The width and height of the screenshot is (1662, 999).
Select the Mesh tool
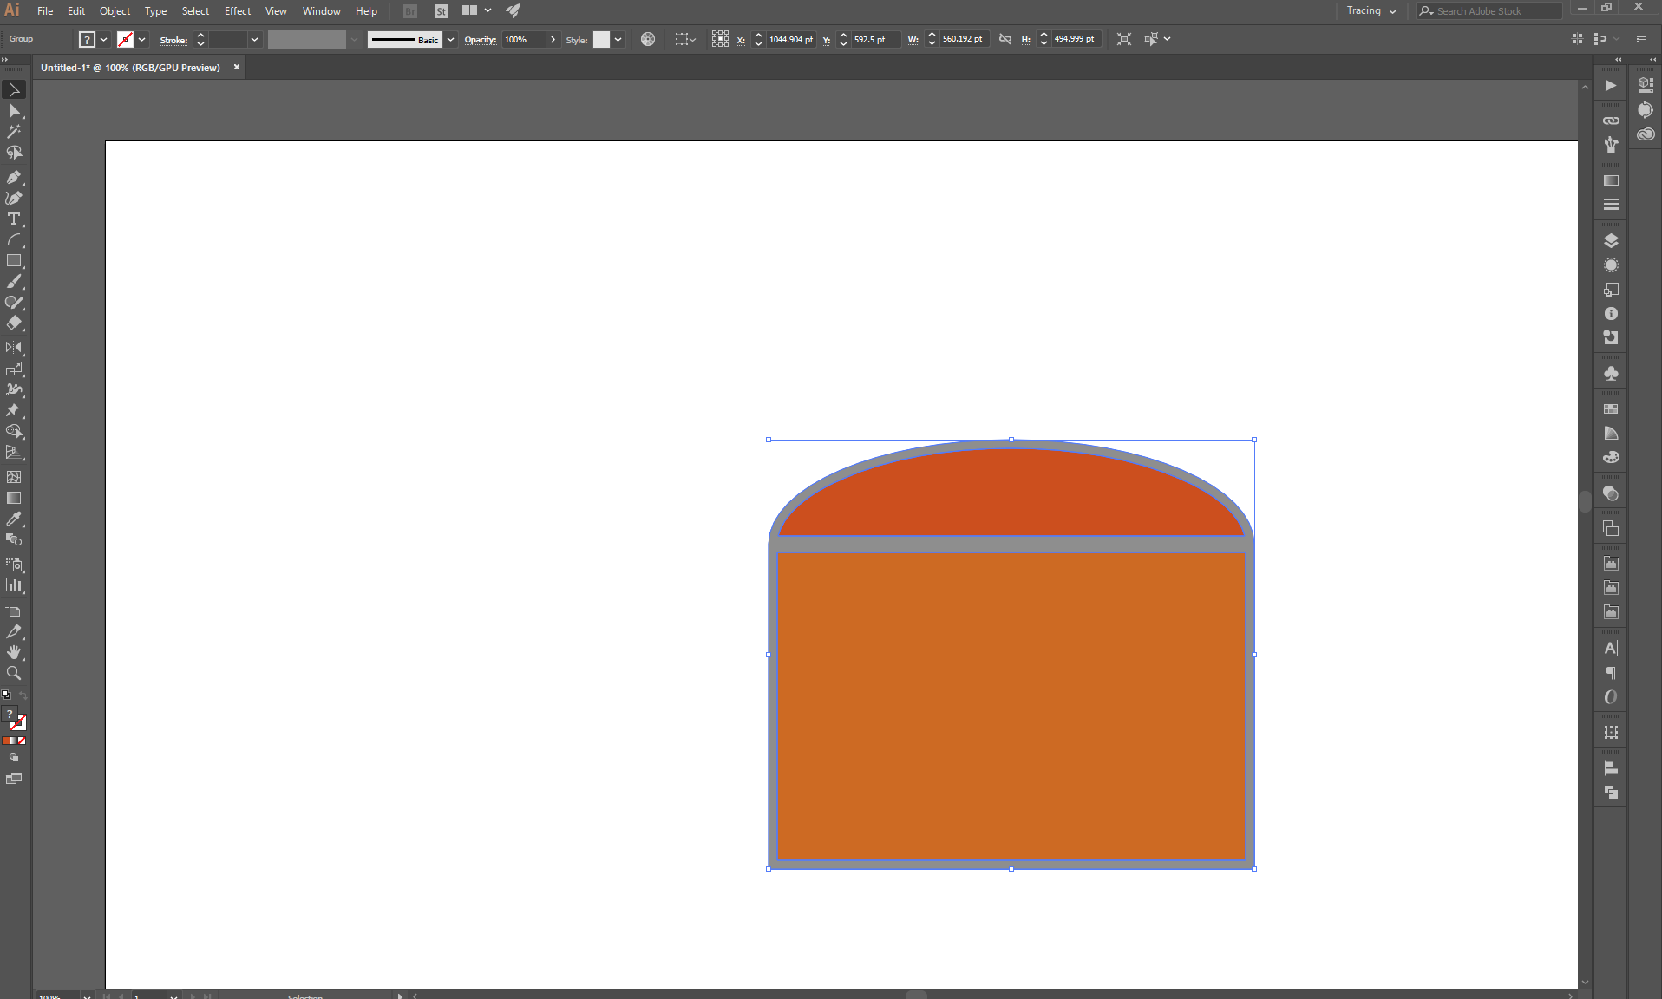click(14, 477)
